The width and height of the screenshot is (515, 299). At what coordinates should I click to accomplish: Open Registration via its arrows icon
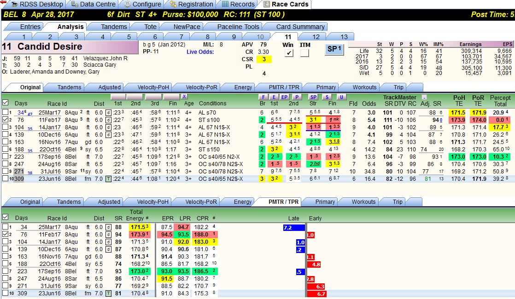click(173, 4)
